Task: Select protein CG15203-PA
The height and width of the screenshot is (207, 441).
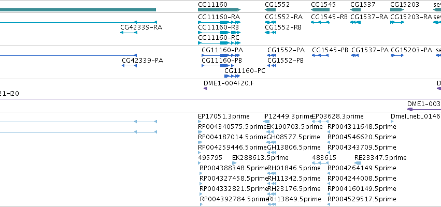Action: (x=411, y=50)
